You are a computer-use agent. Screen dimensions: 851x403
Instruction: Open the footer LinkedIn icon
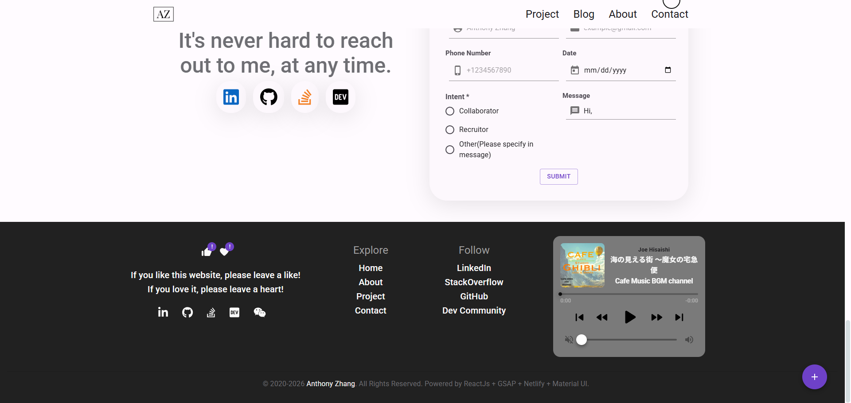click(163, 312)
